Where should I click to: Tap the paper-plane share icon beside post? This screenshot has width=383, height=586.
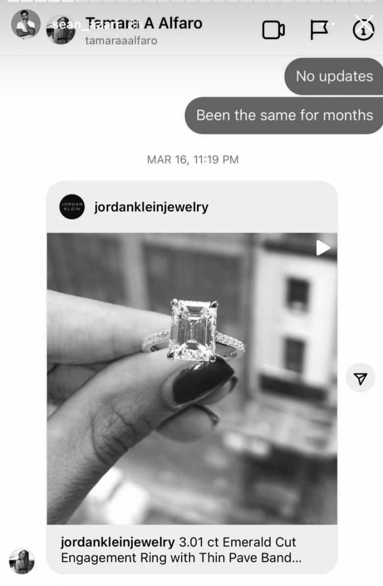[x=360, y=378]
